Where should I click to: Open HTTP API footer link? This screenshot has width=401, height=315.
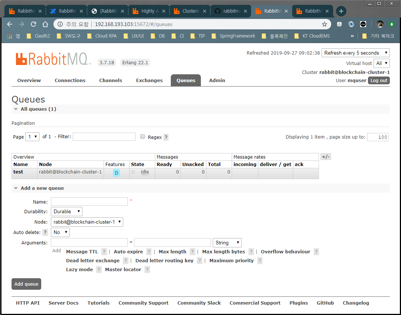coord(28,303)
